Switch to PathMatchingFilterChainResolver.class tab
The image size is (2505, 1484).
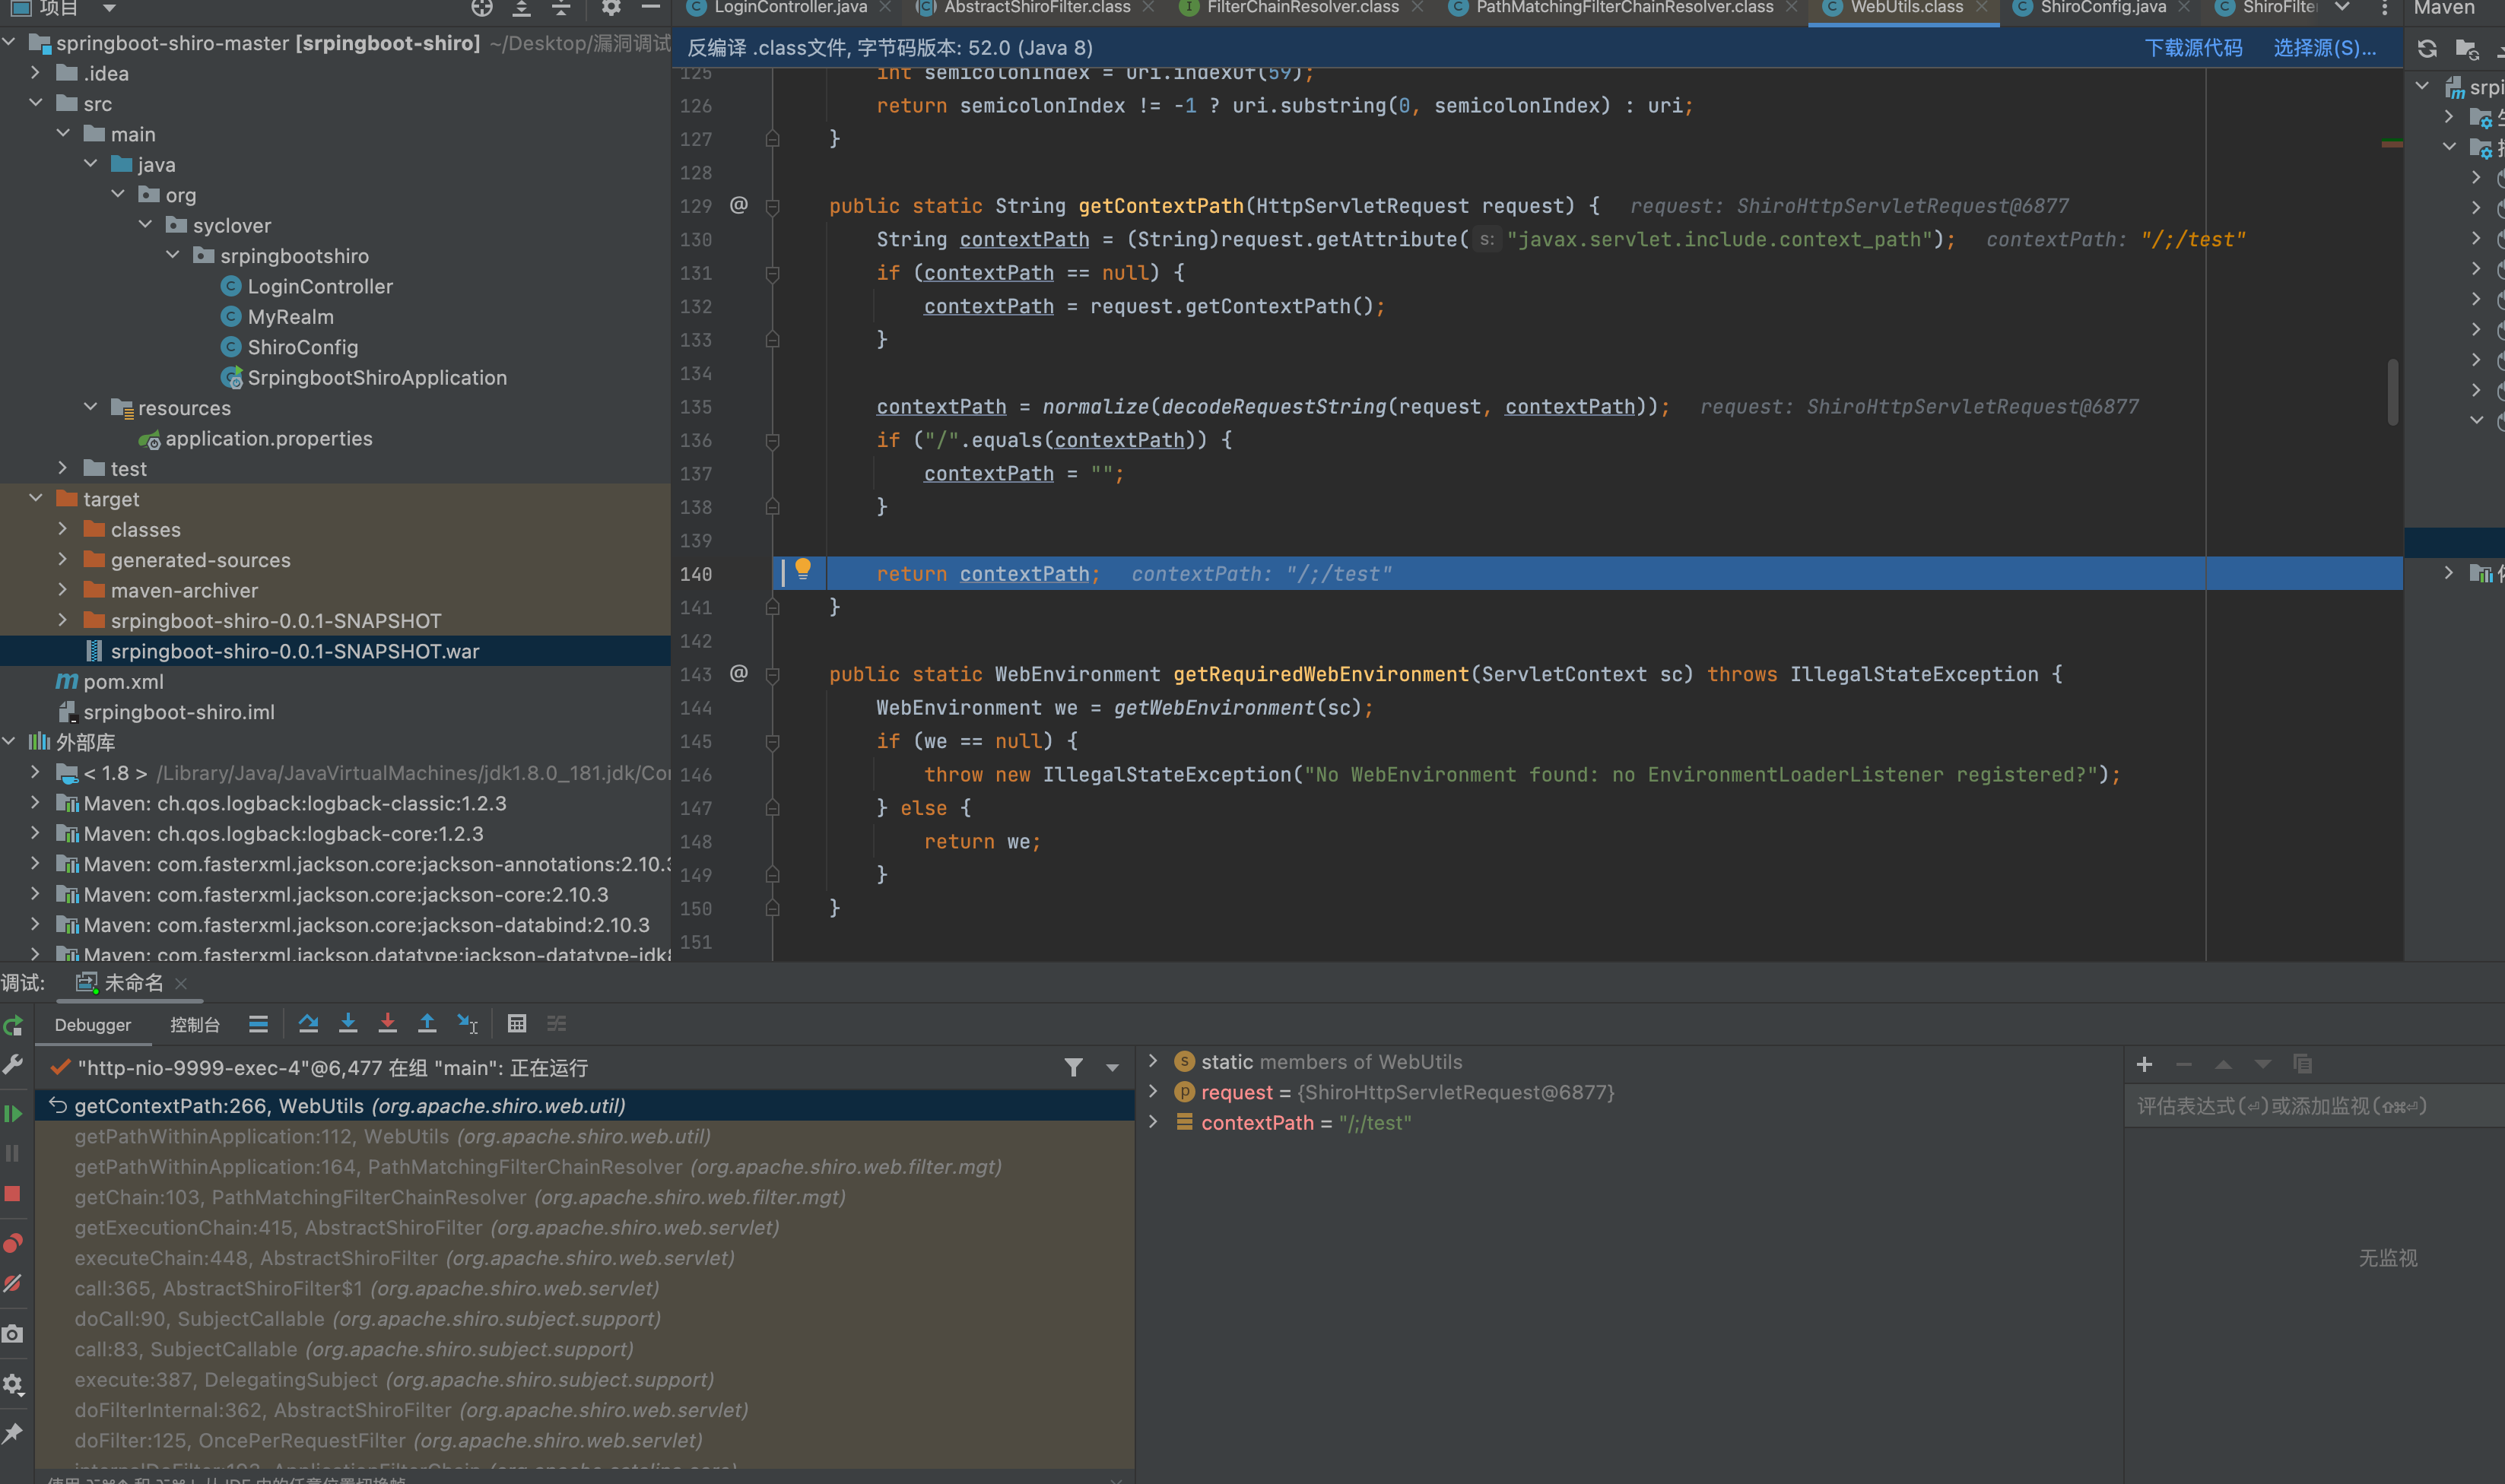[x=1624, y=8]
